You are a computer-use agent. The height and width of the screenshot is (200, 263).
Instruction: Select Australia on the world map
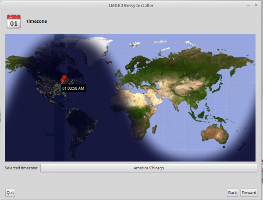click(x=215, y=134)
